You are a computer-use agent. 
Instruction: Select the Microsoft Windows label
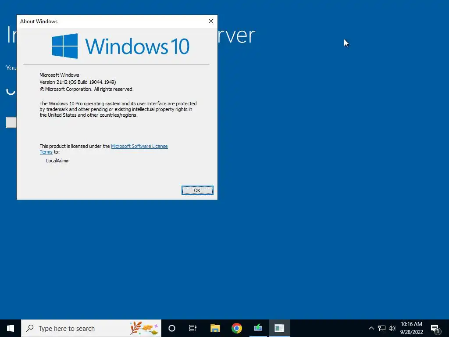59,75
